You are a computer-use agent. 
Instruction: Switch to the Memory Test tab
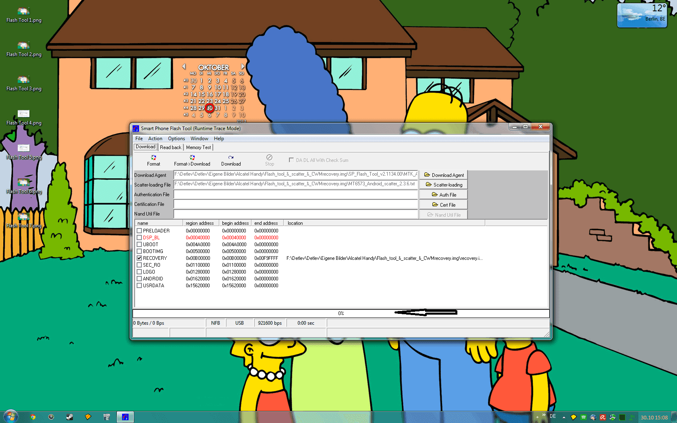point(198,147)
